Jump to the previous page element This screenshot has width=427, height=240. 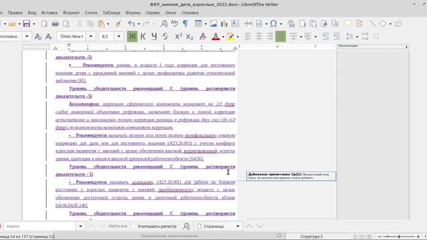tap(249, 226)
